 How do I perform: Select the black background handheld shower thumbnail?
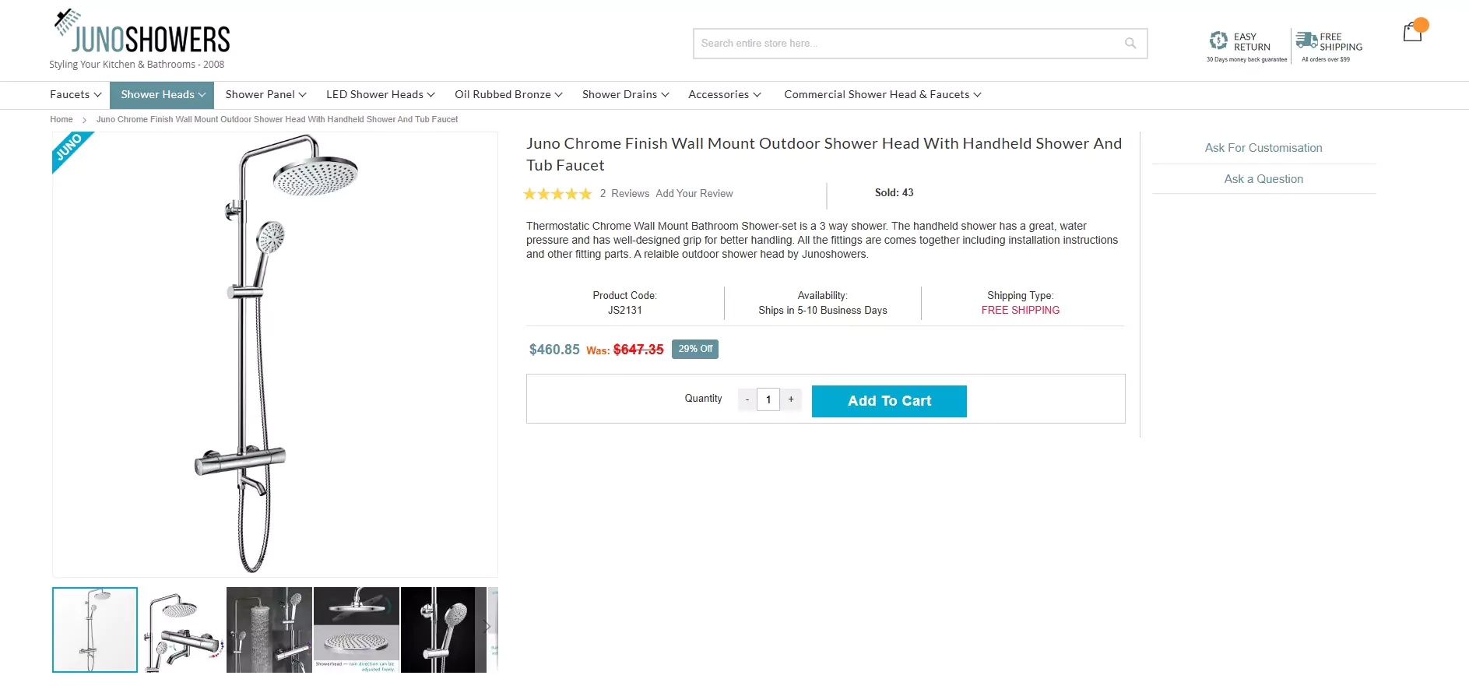pos(444,630)
